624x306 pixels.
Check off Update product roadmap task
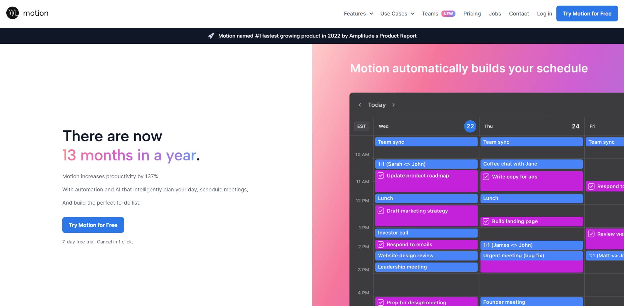point(381,176)
